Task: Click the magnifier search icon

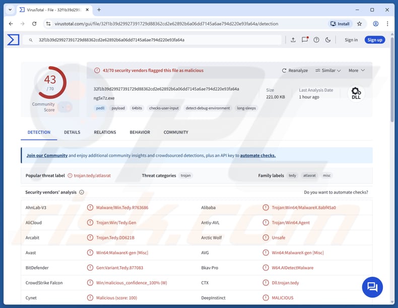Action: coord(31,40)
